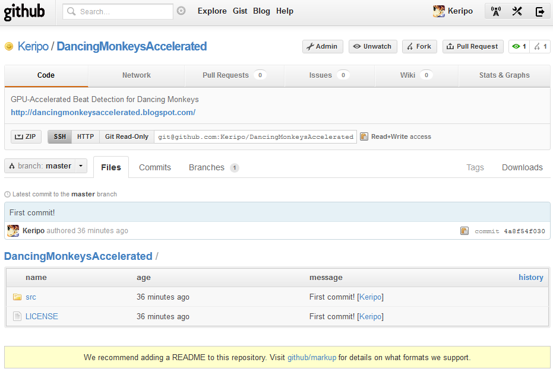Image resolution: width=553 pixels, height=372 pixels.
Task: Switch to the Stats & Graphs tab
Action: [x=504, y=75]
